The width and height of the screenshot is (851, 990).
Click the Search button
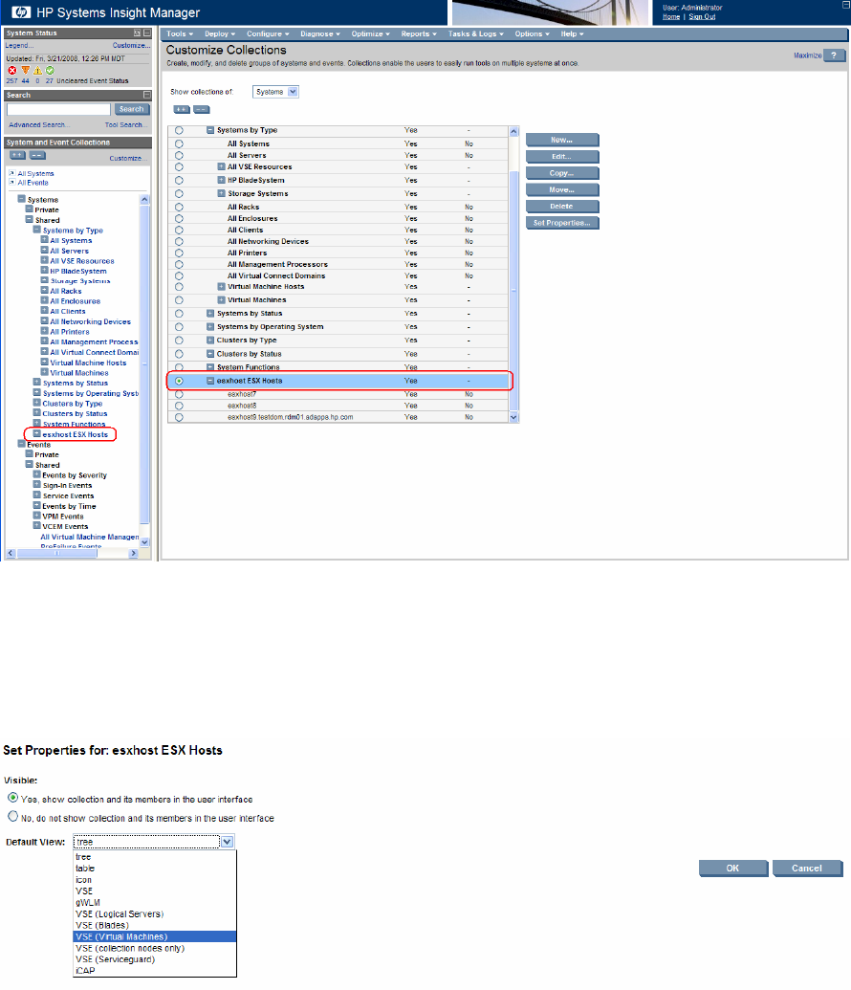132,109
